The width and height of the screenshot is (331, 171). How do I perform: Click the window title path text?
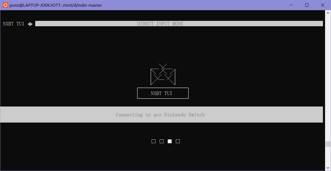coord(56,5)
